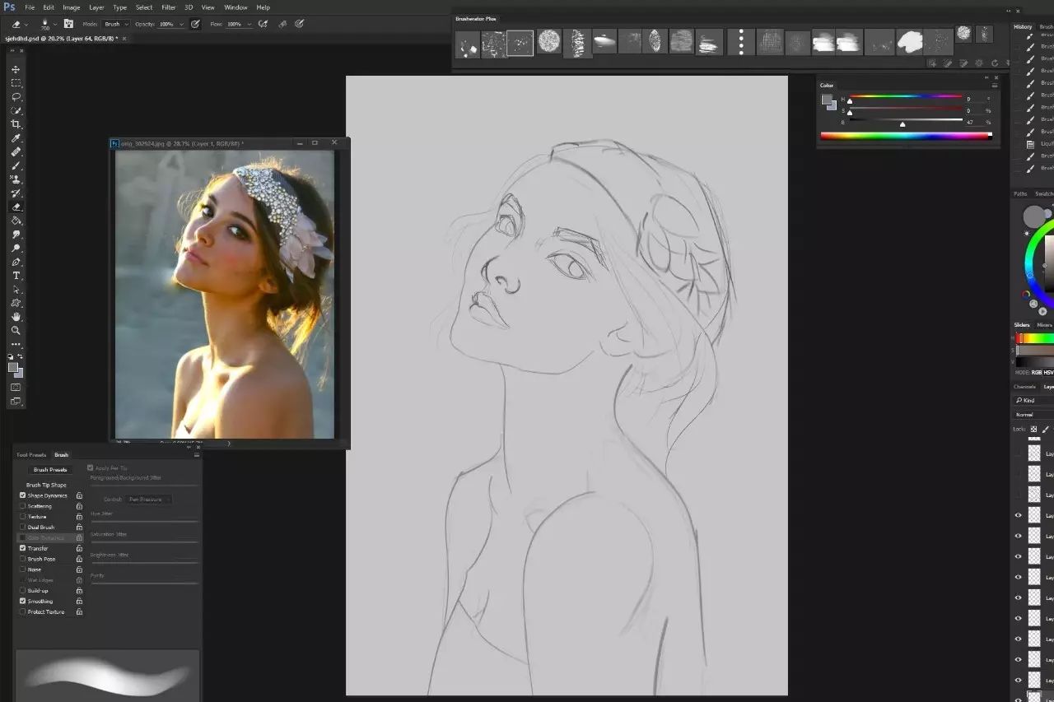Choose the Paint Bucket tool

[16, 221]
